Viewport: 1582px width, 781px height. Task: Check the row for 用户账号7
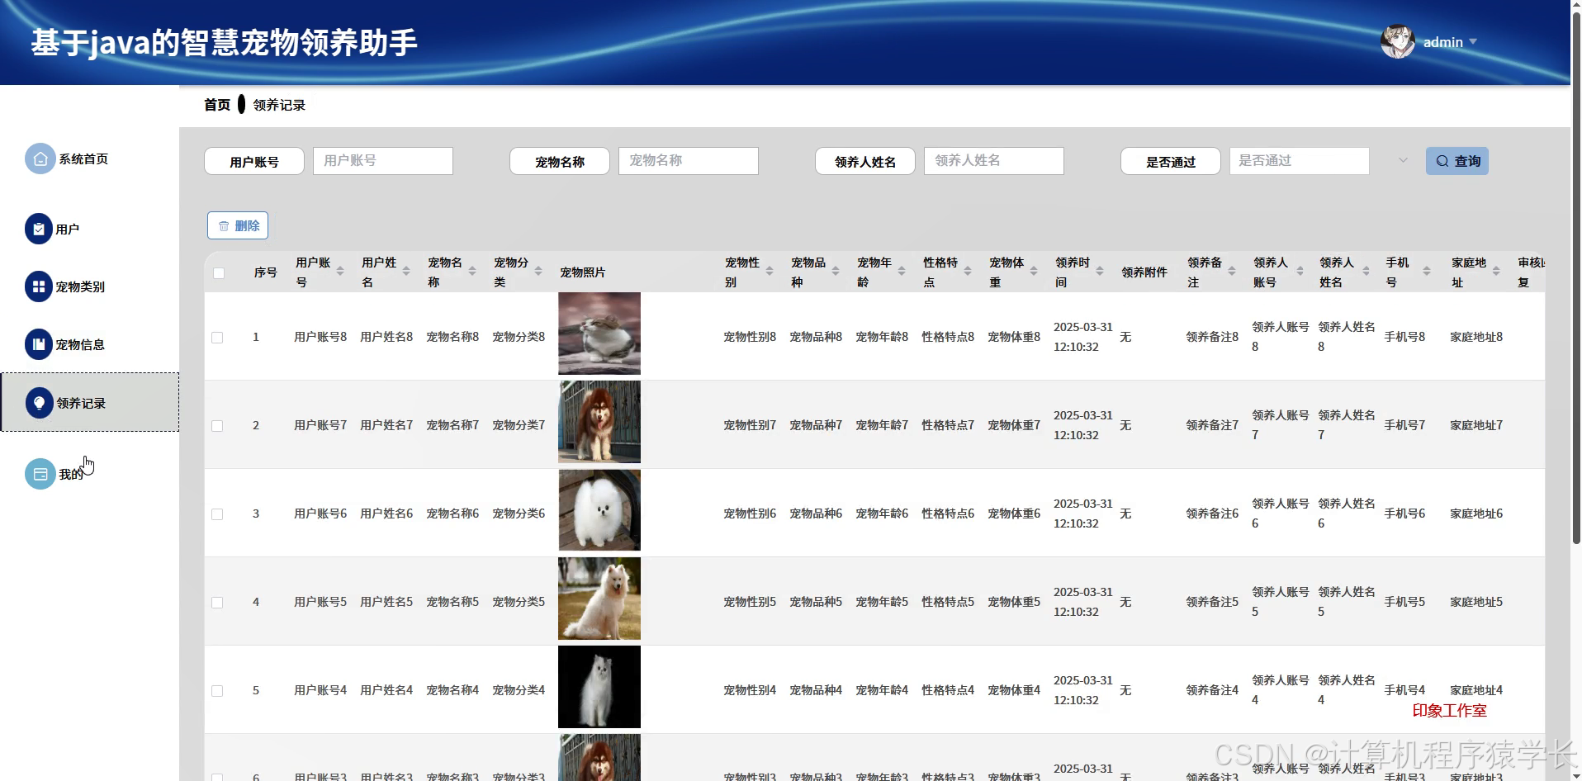pos(217,426)
